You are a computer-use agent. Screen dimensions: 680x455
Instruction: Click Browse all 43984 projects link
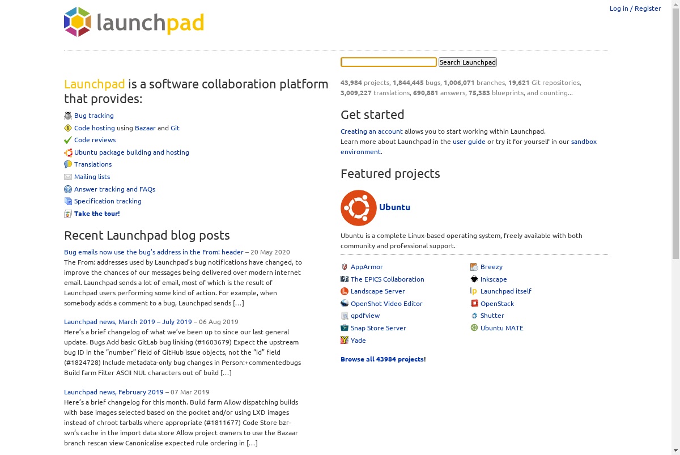(382, 359)
